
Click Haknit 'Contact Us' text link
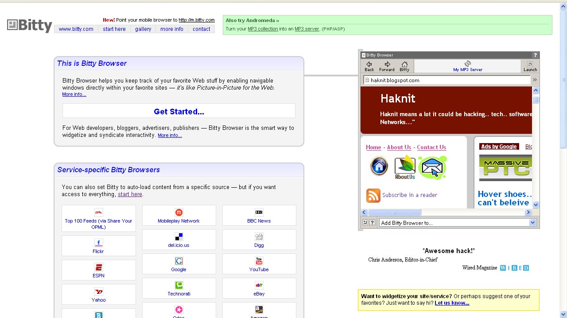[431, 148]
